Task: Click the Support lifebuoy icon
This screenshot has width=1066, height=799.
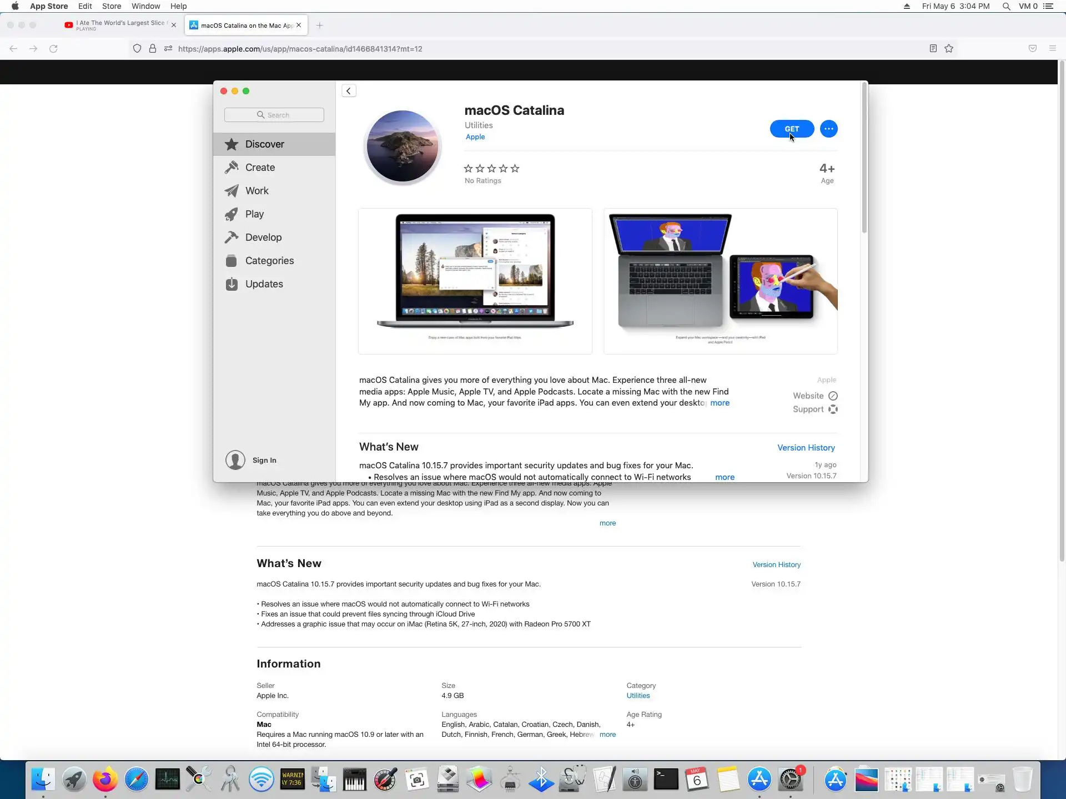Action: (x=833, y=409)
